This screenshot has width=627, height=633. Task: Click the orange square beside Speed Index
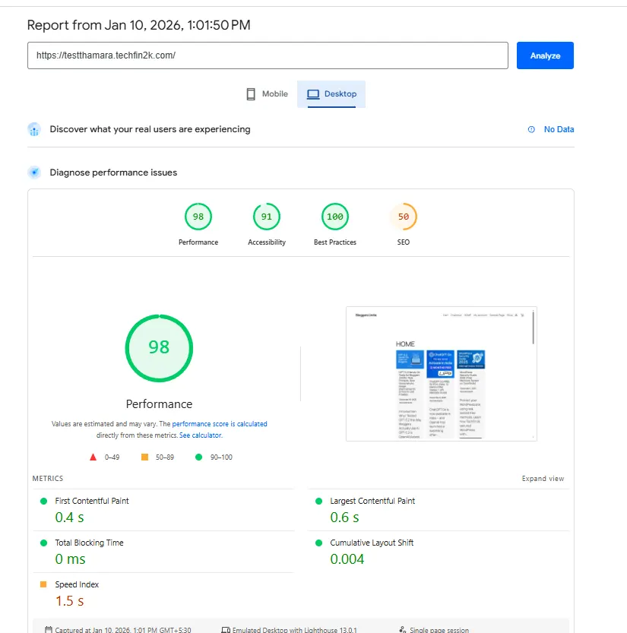coord(43,584)
